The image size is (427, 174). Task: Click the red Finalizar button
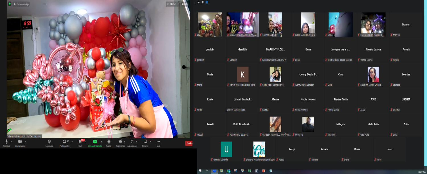click(189, 143)
